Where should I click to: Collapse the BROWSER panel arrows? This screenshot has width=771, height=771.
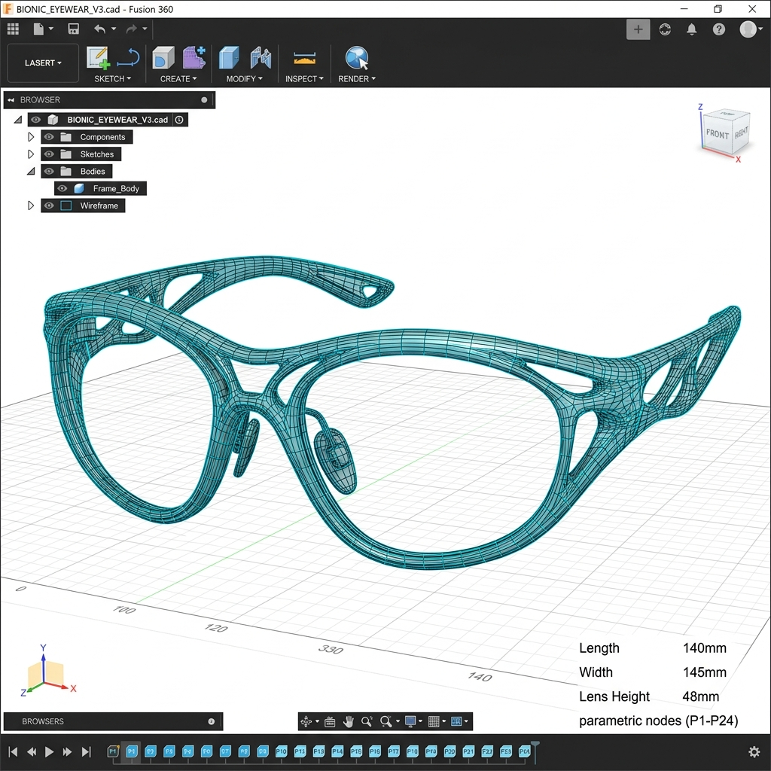[11, 100]
